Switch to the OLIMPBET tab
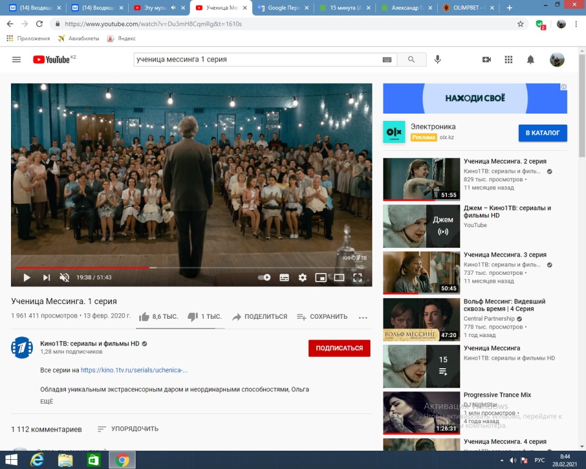Screen dimensions: 586x469 [x=468, y=7]
